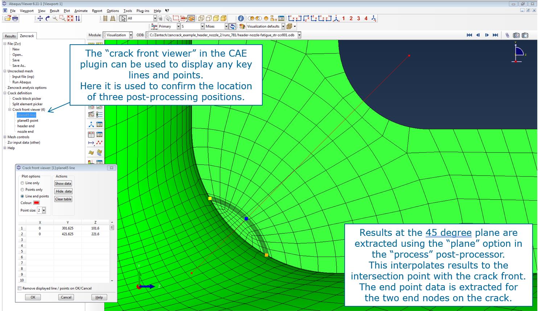Screen dimensions: 538x311
Task: Apply custom view number 3
Action: tap(358, 18)
